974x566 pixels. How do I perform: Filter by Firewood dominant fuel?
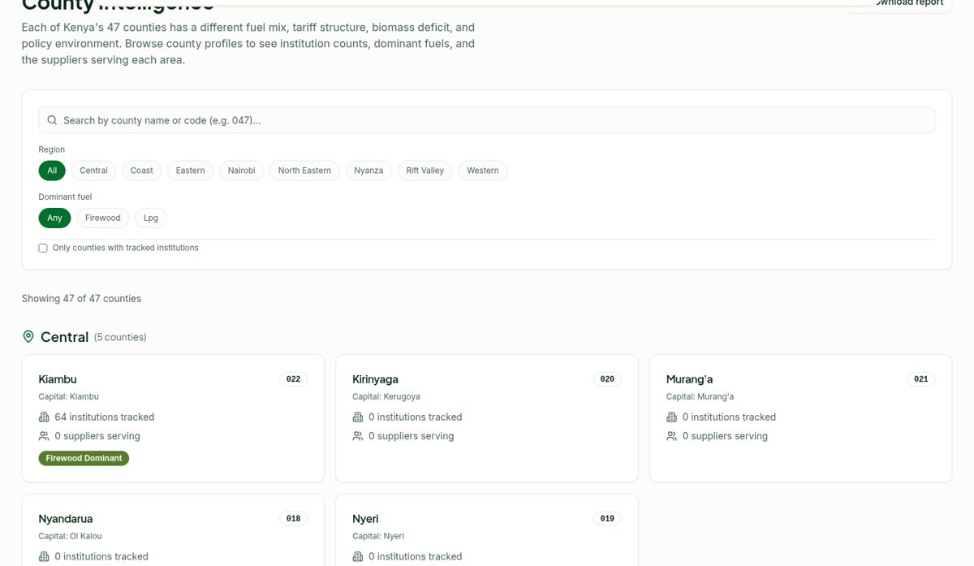pos(103,218)
